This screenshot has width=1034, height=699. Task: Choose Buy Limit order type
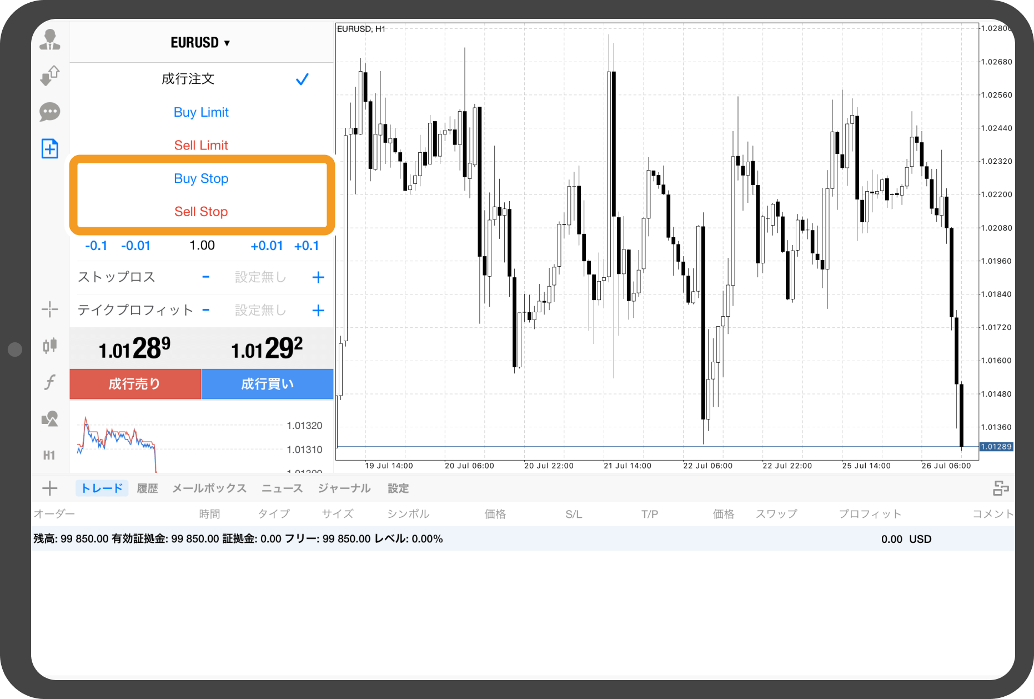pyautogui.click(x=201, y=112)
